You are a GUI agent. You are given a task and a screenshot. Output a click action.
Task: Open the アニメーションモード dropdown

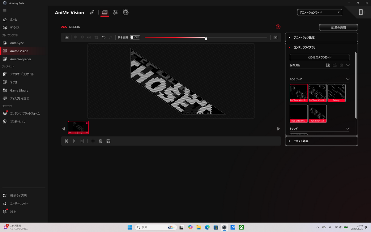(319, 12)
